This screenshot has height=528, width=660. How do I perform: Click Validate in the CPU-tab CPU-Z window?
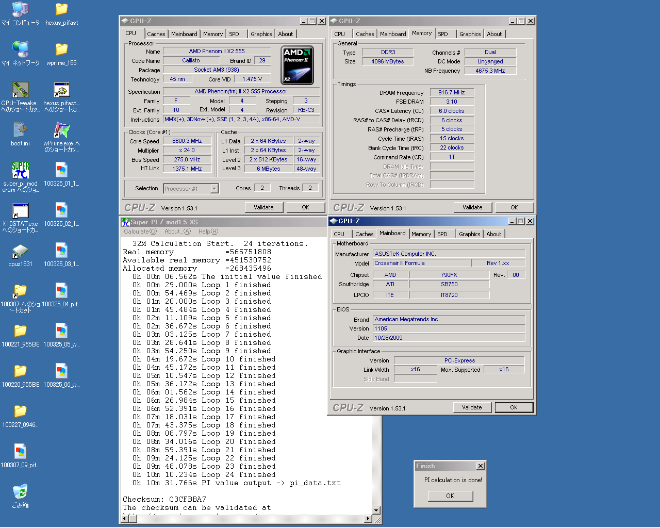[263, 207]
